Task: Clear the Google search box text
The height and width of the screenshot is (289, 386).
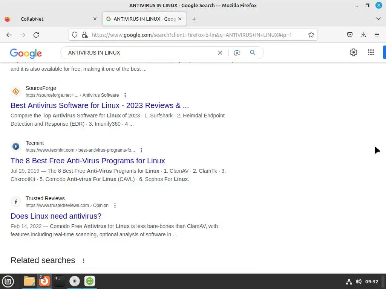Action: pyautogui.click(x=220, y=53)
